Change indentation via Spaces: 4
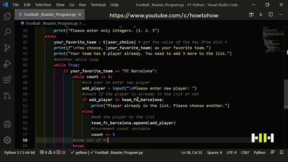 (x=214, y=153)
